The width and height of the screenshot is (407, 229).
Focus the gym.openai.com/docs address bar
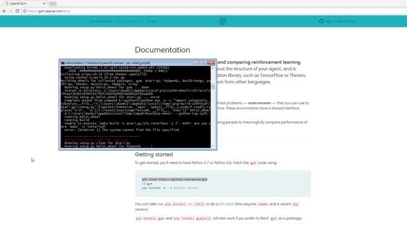pyautogui.click(x=213, y=11)
